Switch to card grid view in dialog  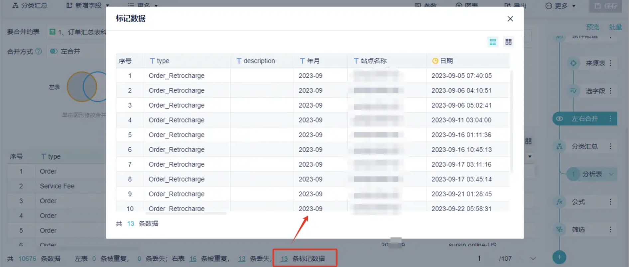pyautogui.click(x=508, y=42)
